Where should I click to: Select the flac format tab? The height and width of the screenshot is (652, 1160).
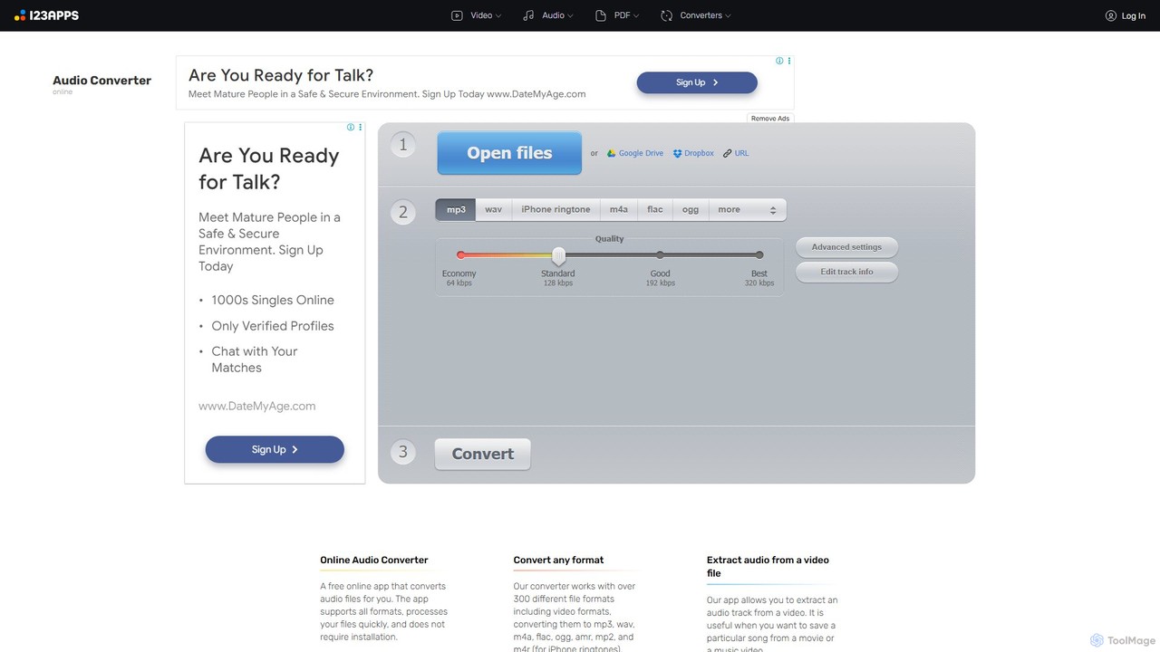655,209
